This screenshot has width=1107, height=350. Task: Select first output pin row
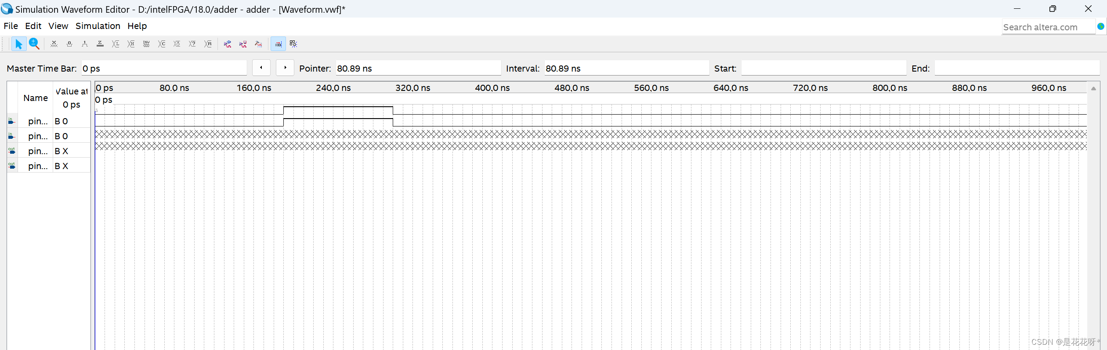click(x=49, y=151)
